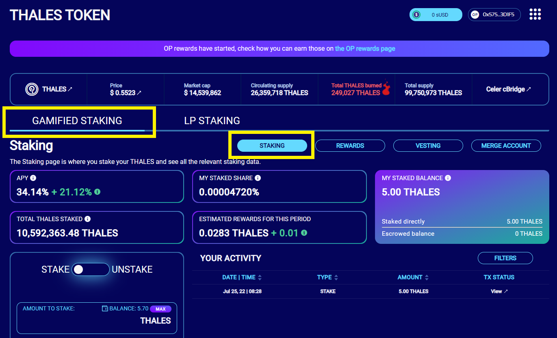Viewport: 557px width, 338px height.
Task: Open the nine-dot app grid menu
Action: (535, 14)
